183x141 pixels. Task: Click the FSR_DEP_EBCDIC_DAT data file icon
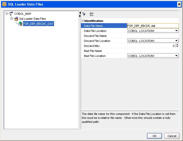(20, 24)
